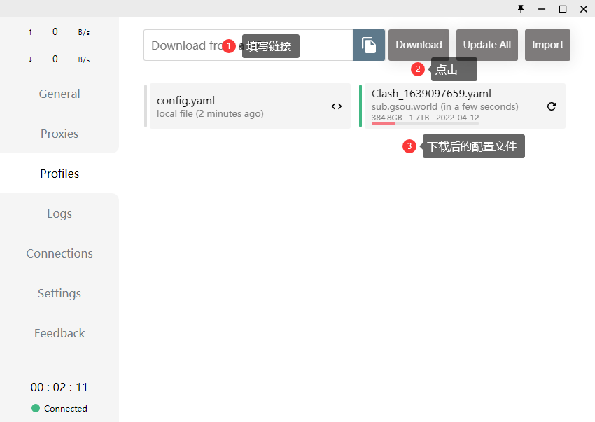Open the Connections tab
Viewport: 595px width, 422px height.
(59, 253)
